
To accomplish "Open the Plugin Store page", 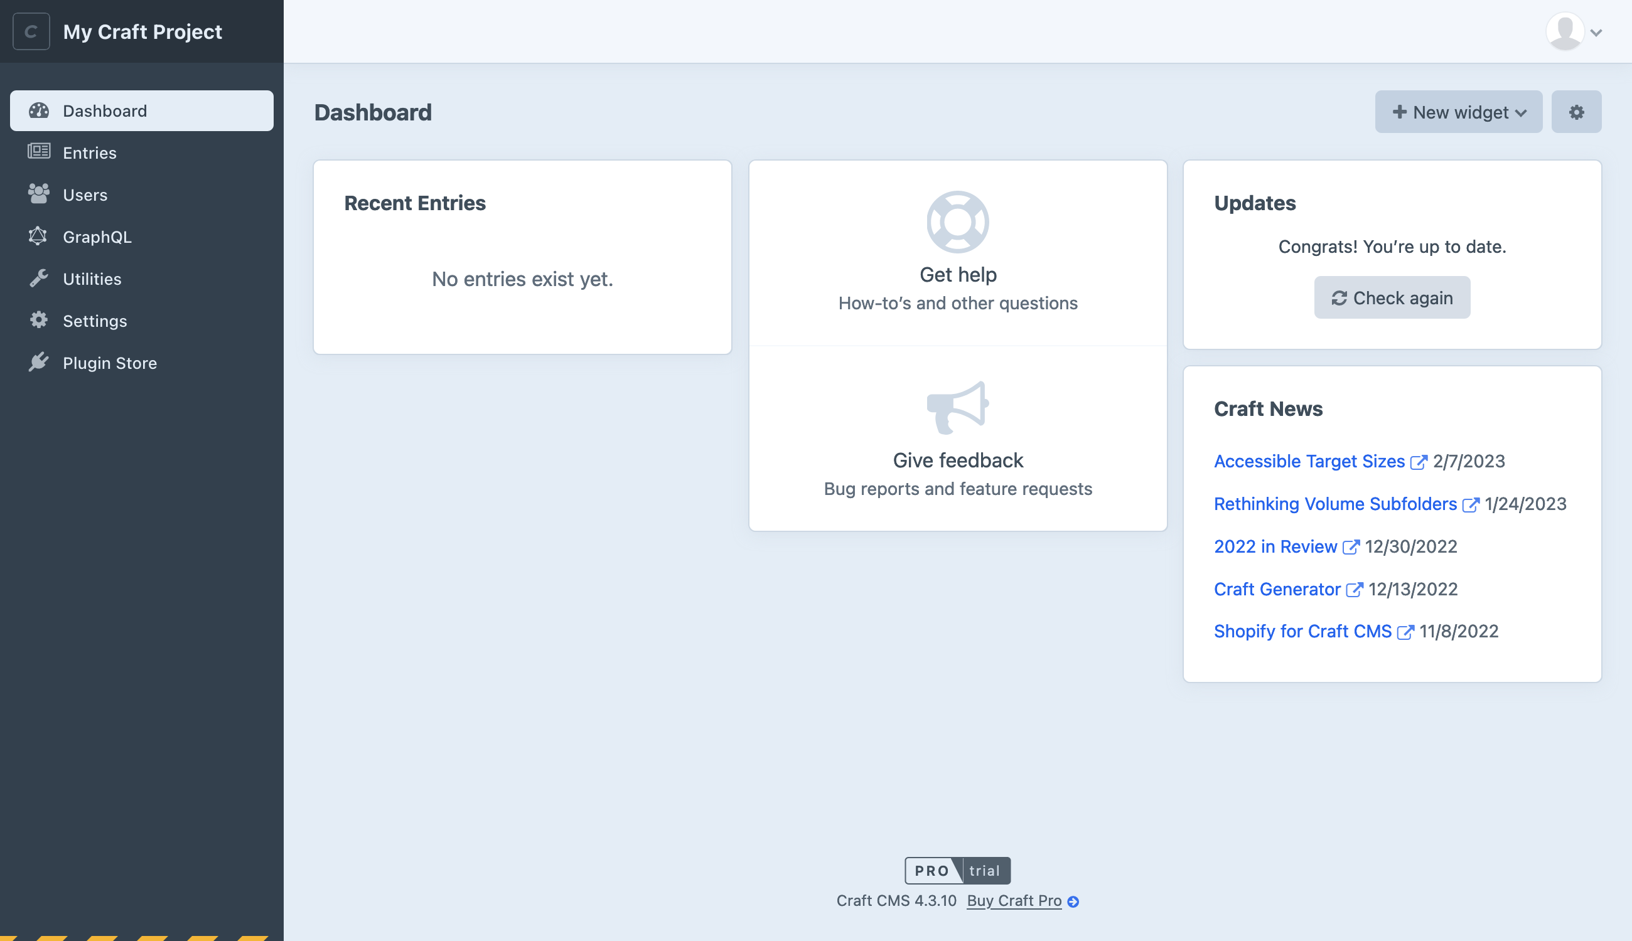I will [142, 363].
